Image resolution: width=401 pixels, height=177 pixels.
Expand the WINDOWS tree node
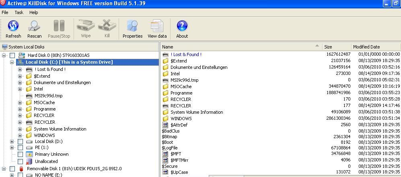point(20,135)
